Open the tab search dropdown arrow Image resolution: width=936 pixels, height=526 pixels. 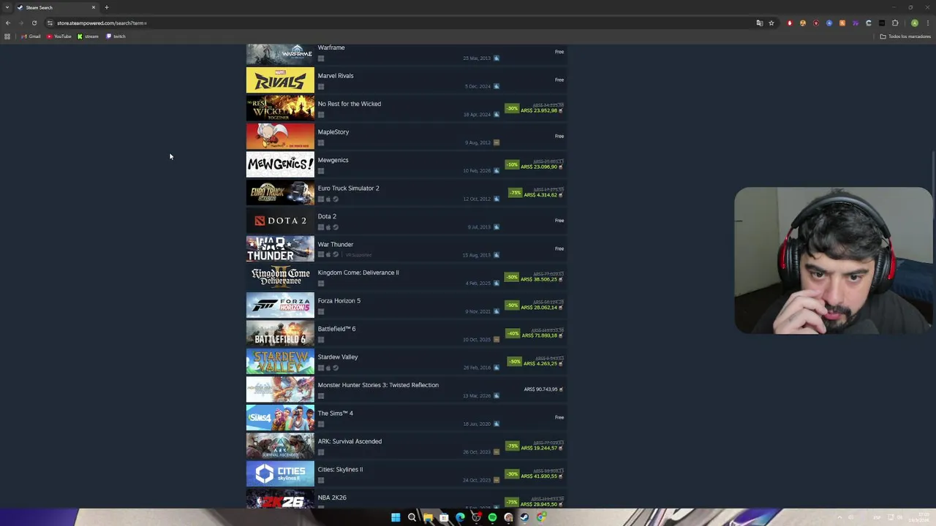tap(7, 7)
